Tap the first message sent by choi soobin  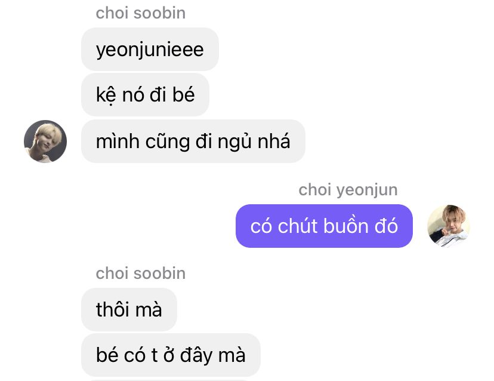tap(150, 49)
